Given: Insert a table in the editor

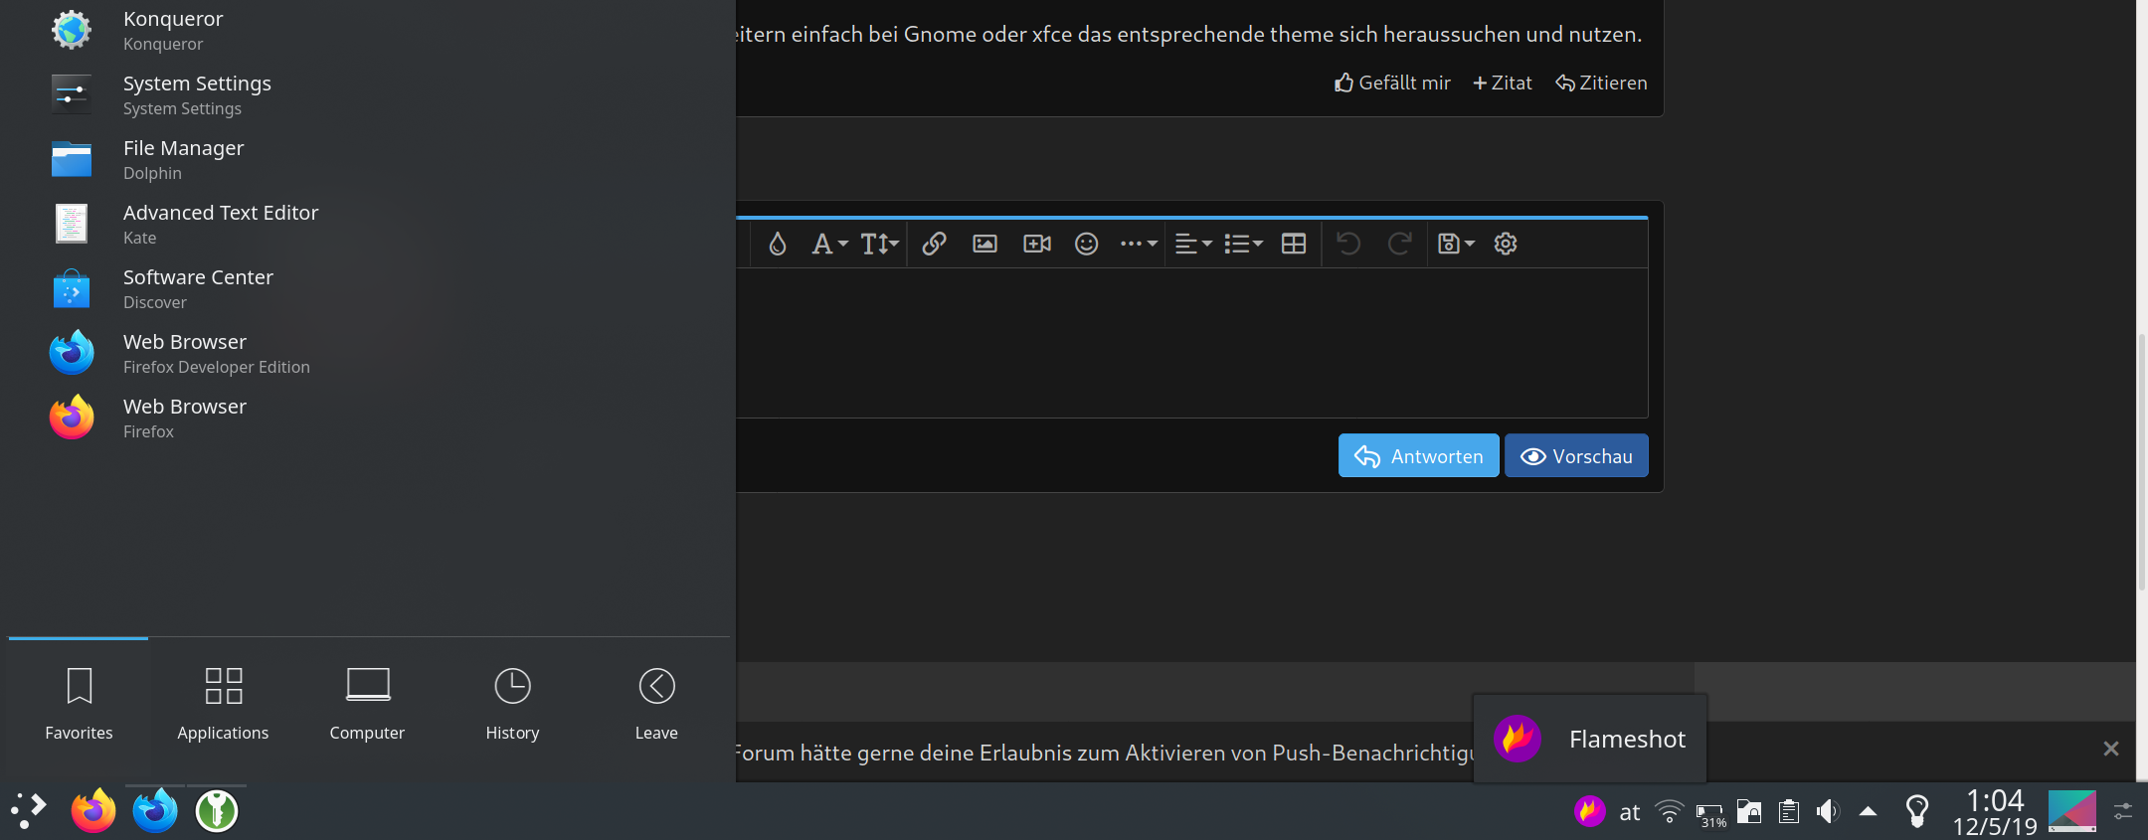Looking at the screenshot, I should click(1294, 244).
